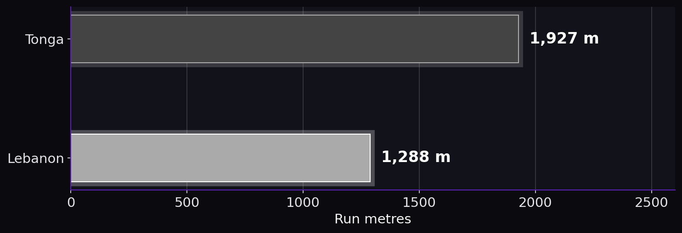
Task: Click the '1000' x-axis tick label
Action: click(303, 203)
